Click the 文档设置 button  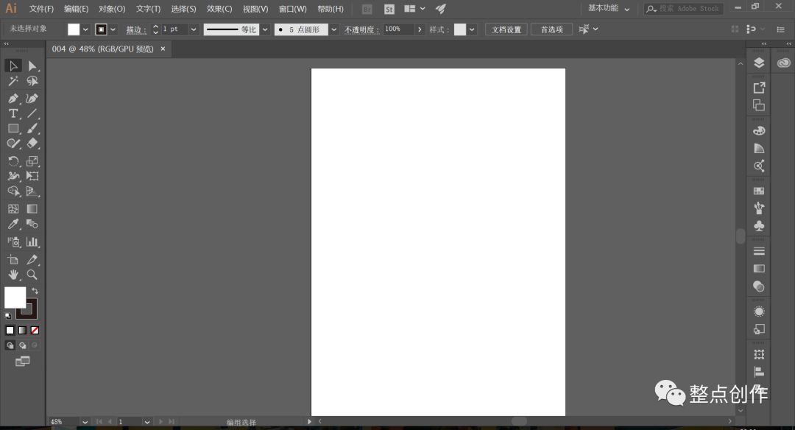click(x=506, y=29)
